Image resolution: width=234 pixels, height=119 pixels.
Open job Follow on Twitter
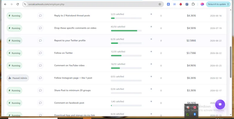point(63,53)
